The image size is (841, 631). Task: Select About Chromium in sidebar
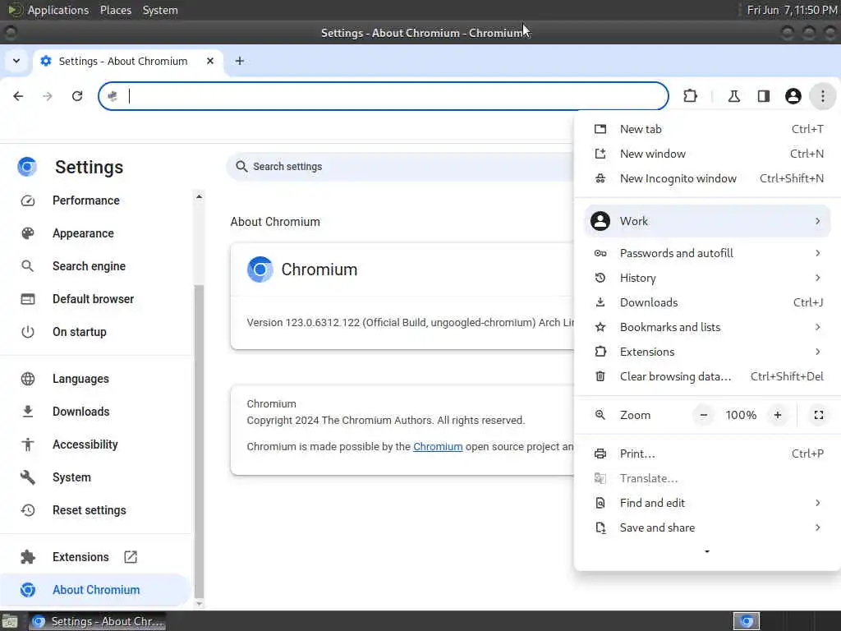point(95,590)
